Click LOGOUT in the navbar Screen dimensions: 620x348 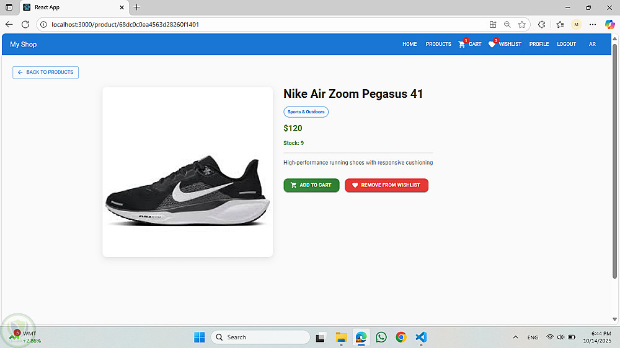tap(566, 44)
